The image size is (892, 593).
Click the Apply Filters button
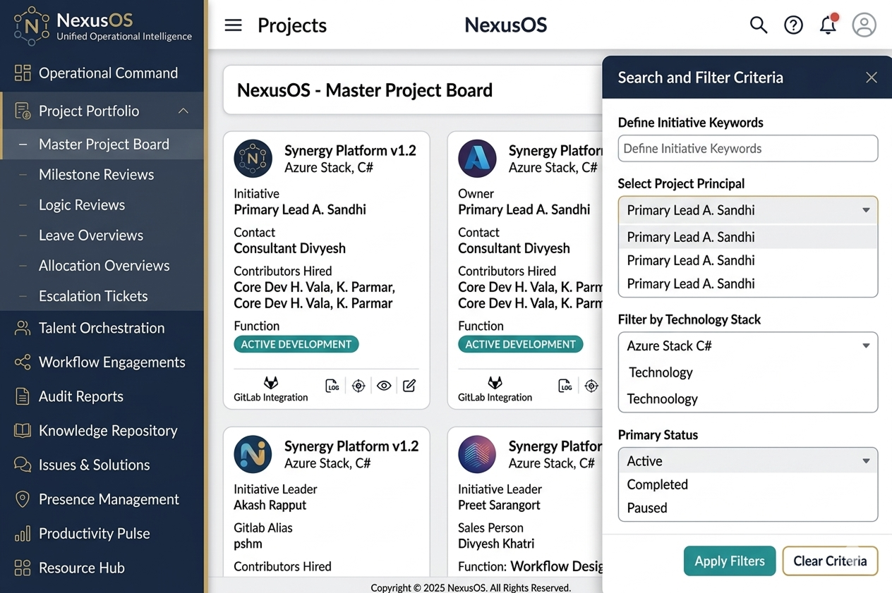click(x=729, y=561)
